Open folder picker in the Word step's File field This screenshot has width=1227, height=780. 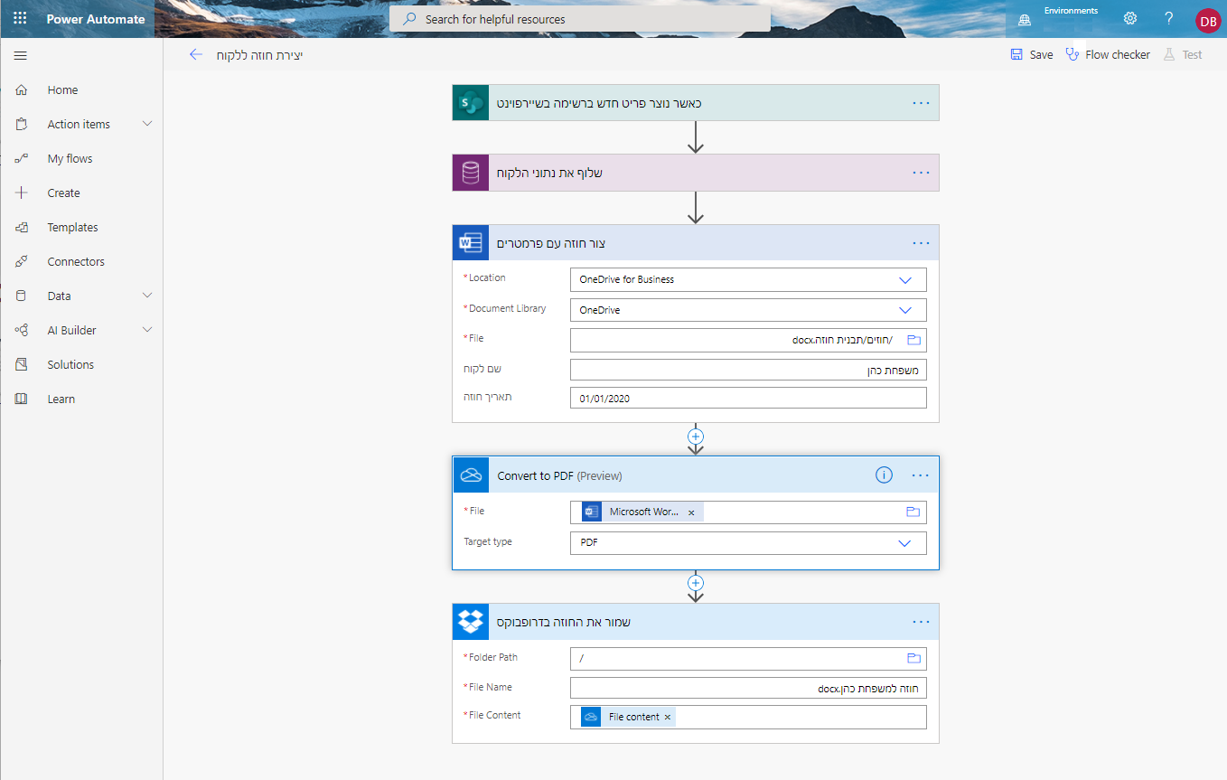click(x=913, y=340)
